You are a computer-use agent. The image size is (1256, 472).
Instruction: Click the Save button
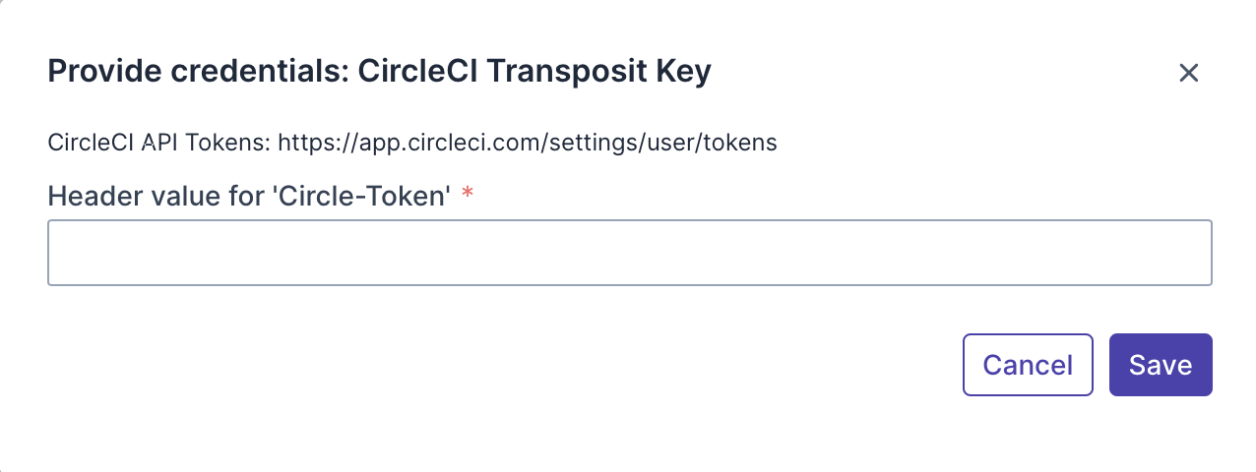[x=1161, y=365]
